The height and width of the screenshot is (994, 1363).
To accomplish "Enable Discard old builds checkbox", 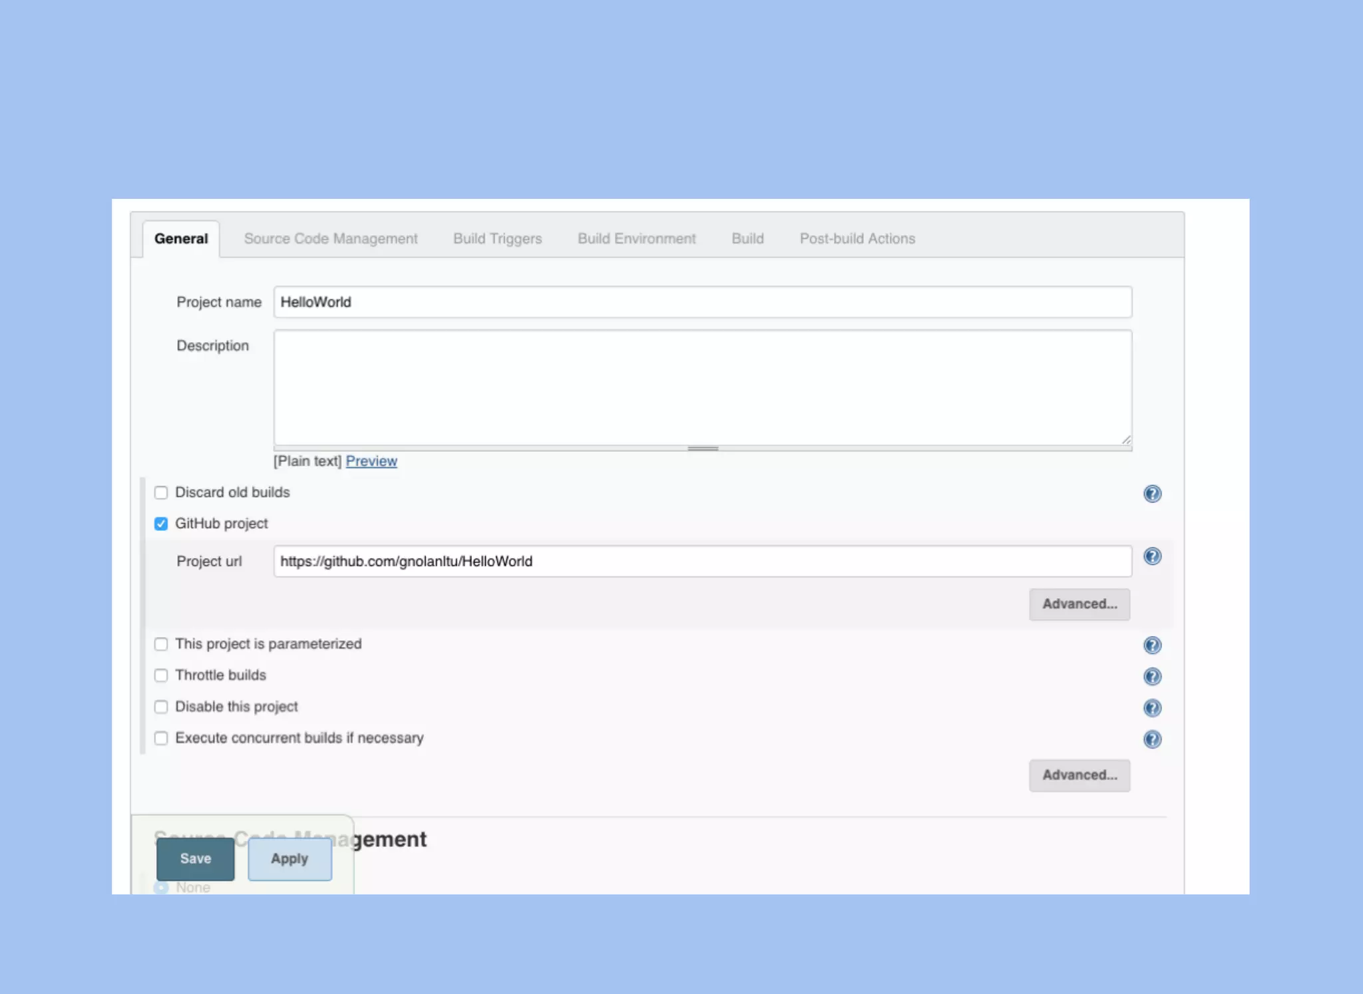I will coord(161,493).
